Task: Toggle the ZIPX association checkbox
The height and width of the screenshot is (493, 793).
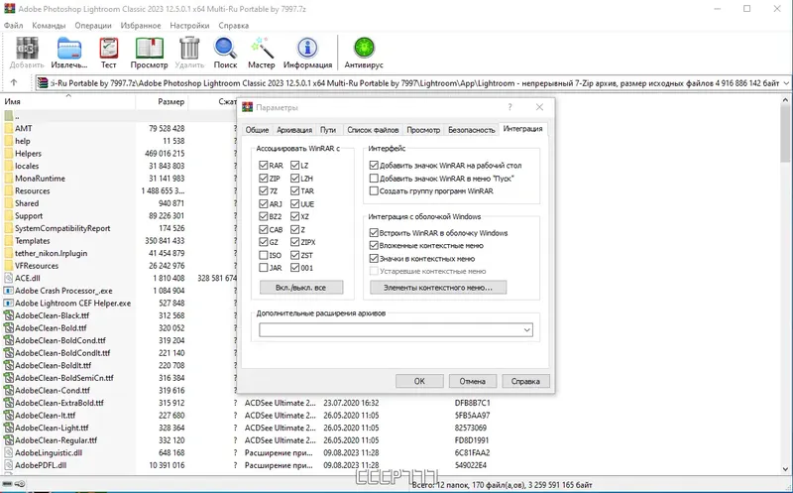Action: click(x=294, y=242)
